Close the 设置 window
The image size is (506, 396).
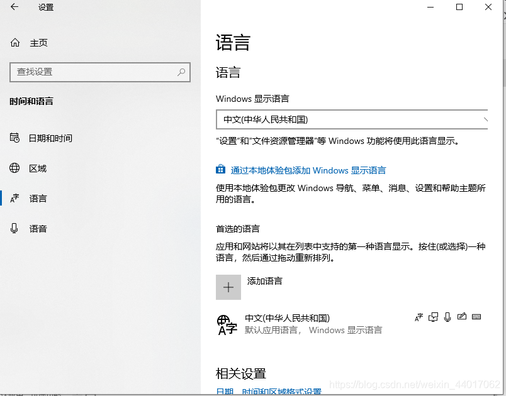click(488, 7)
